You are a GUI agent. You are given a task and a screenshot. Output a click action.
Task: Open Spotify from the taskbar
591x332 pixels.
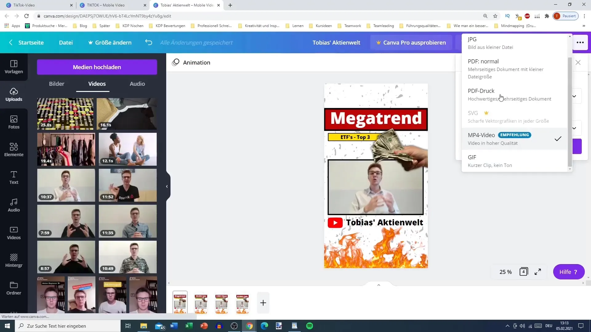(x=310, y=326)
